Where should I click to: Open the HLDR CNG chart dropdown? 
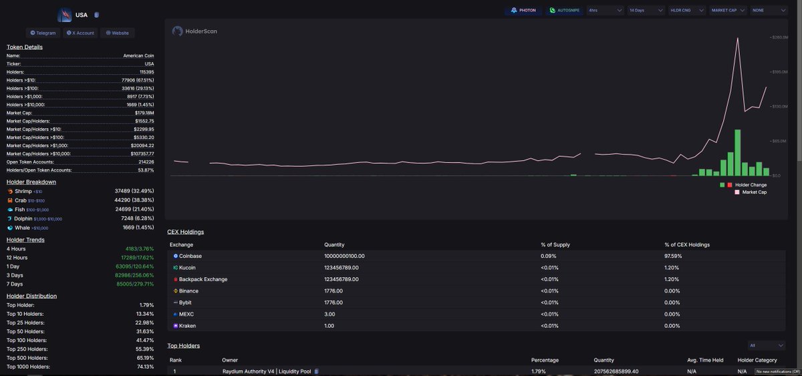(x=687, y=11)
